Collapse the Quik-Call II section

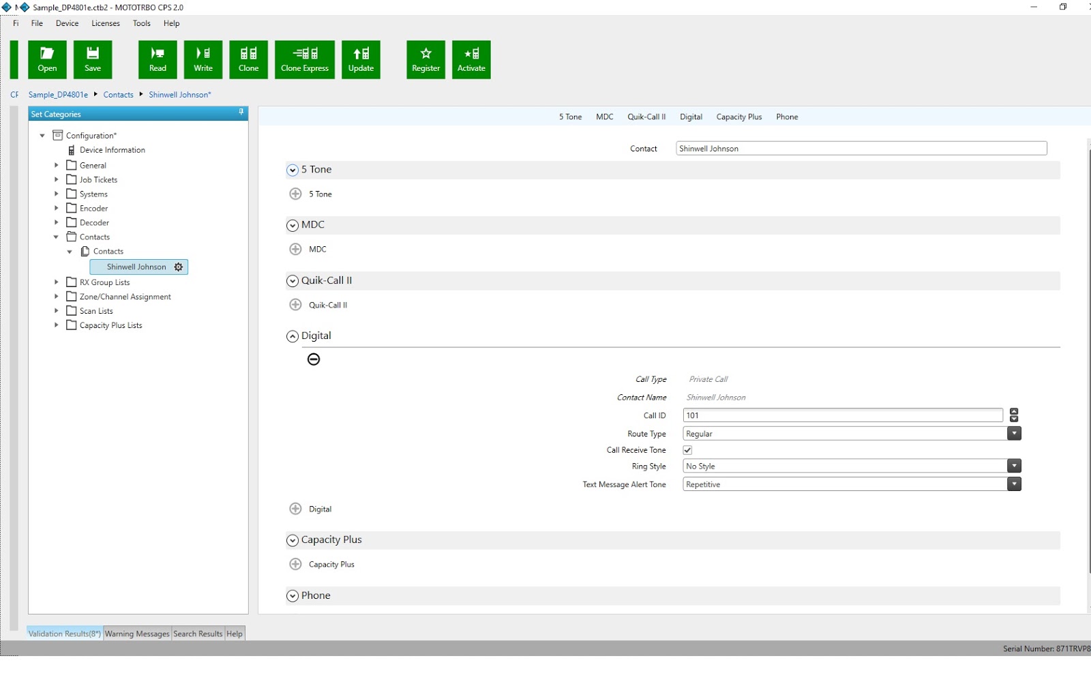click(x=293, y=281)
